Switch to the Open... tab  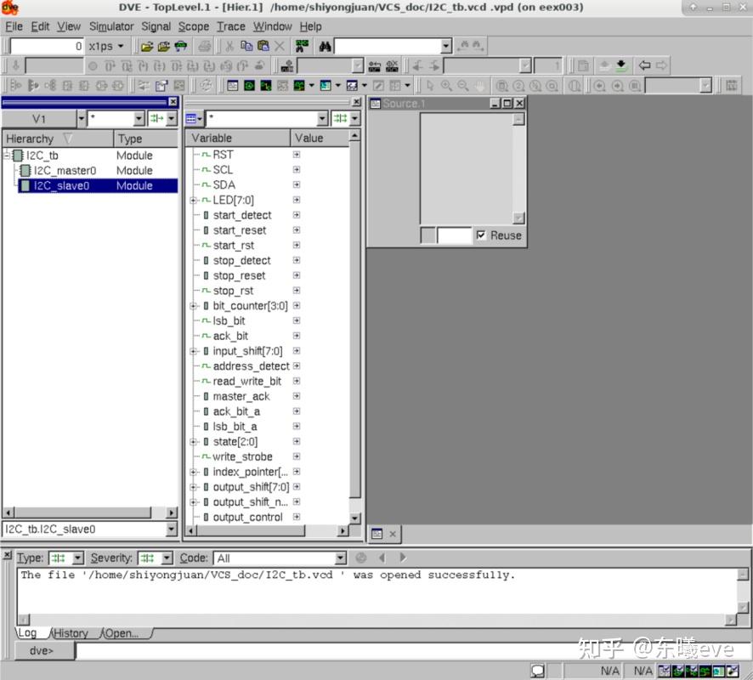pyautogui.click(x=122, y=633)
